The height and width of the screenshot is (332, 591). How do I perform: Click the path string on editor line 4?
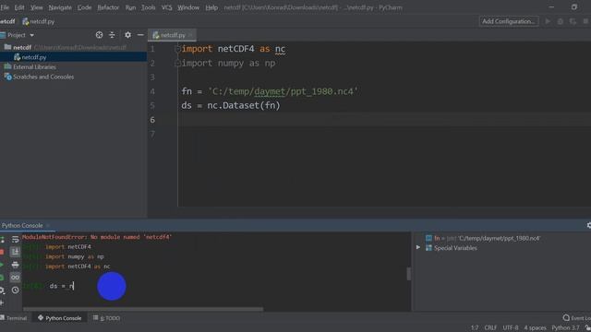[283, 91]
